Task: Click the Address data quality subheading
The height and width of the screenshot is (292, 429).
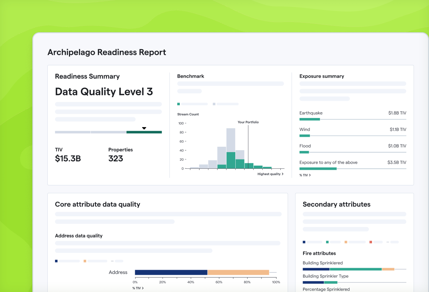Action: click(79, 236)
